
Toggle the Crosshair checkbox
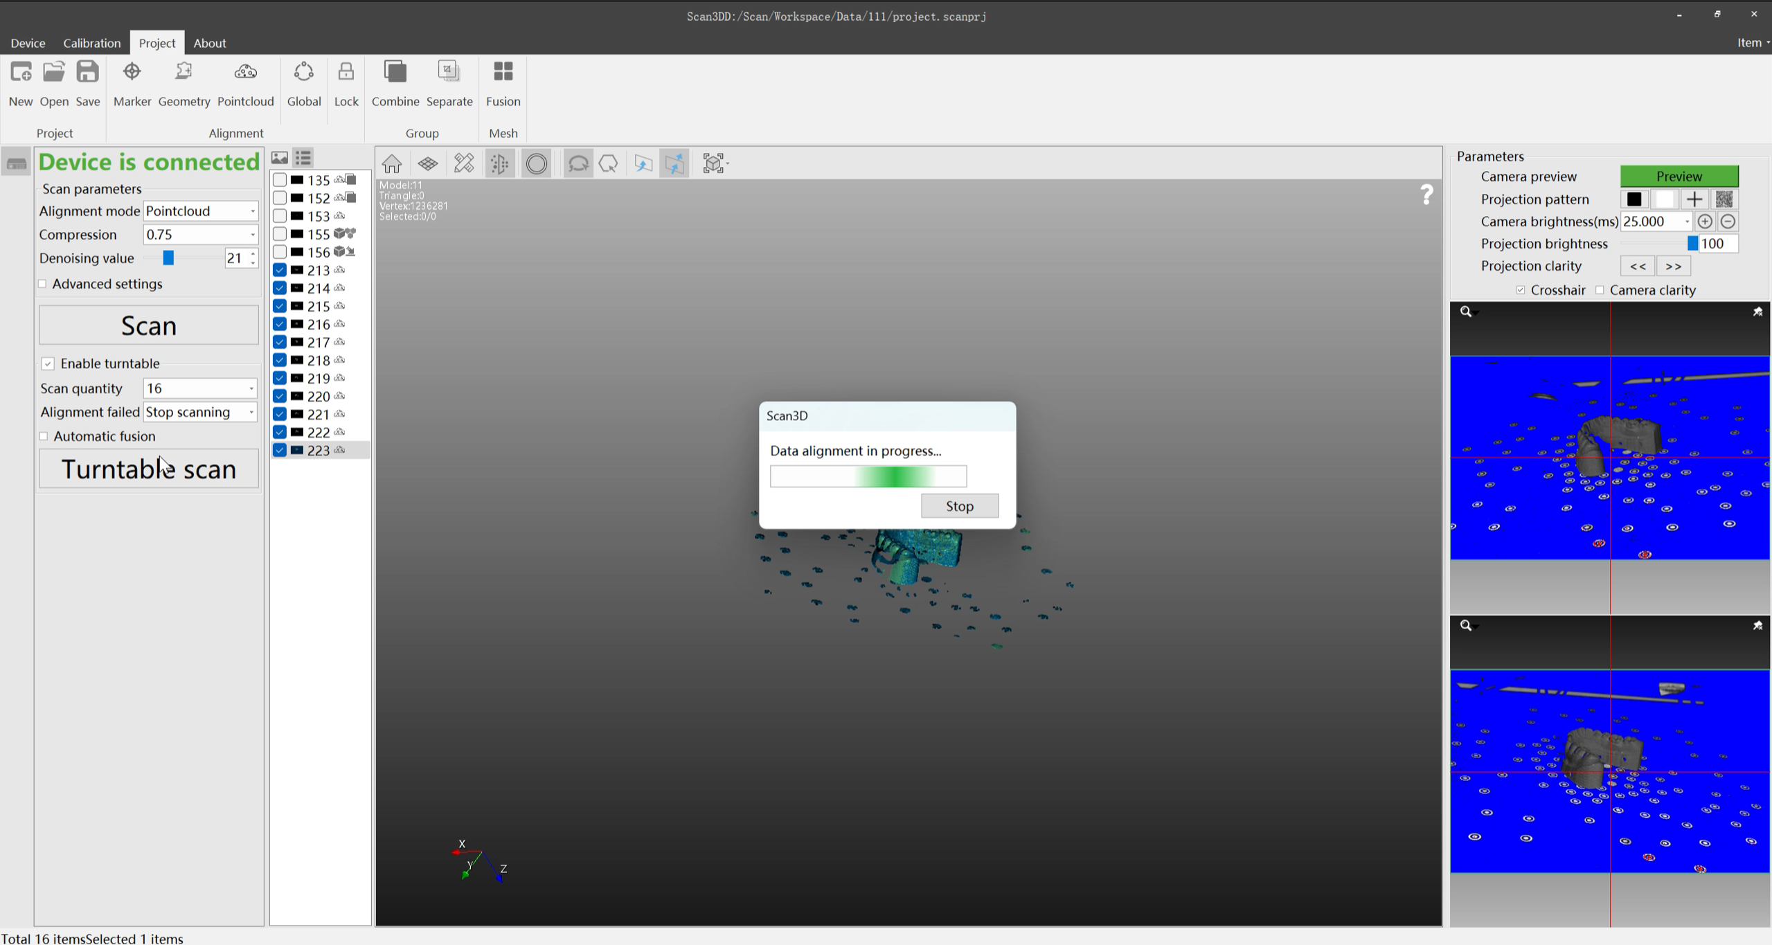coord(1521,290)
